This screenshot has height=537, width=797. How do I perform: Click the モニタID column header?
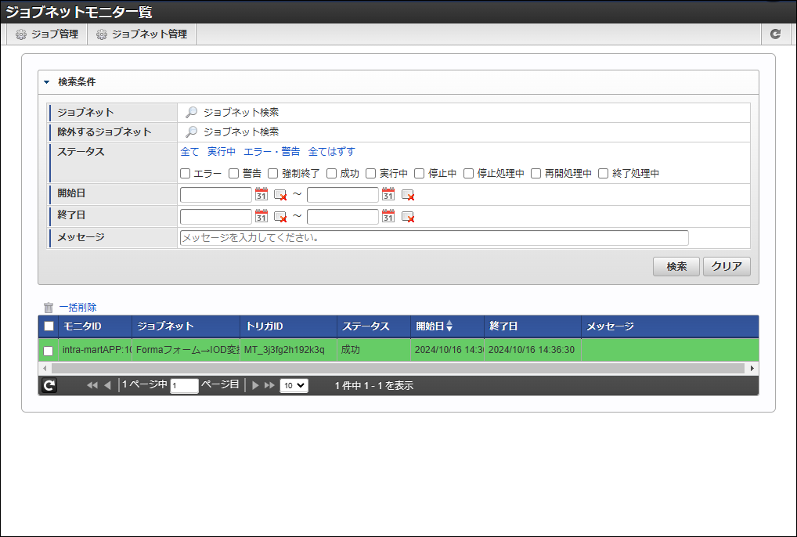pos(95,326)
